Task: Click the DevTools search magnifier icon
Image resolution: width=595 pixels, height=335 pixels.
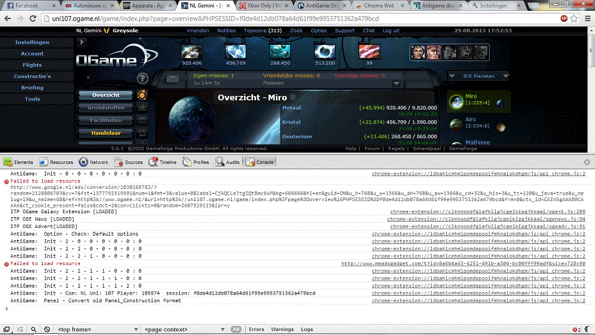Action: [33, 329]
